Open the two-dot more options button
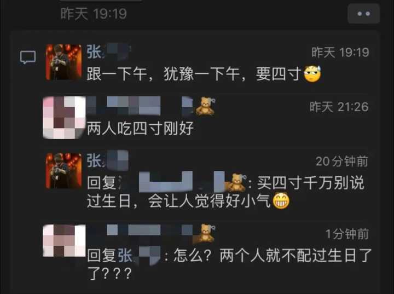This screenshot has height=294, width=394. pos(363,14)
